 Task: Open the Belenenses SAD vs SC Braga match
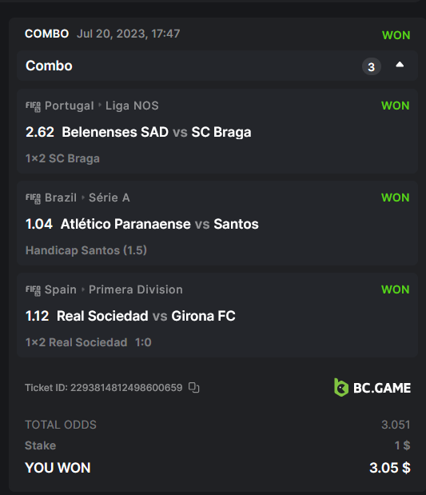157,132
